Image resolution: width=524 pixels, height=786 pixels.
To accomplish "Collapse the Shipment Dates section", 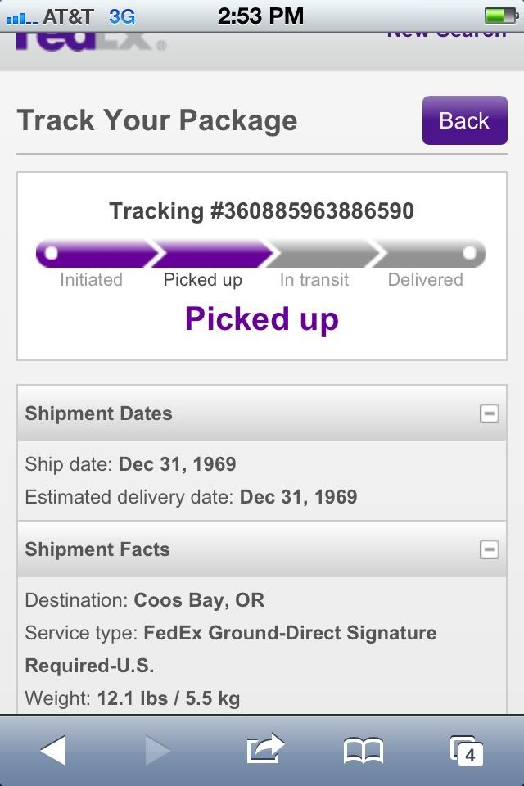I will pyautogui.click(x=489, y=413).
